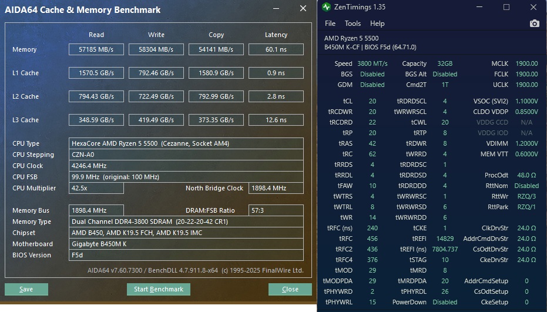Image resolution: width=547 pixels, height=312 pixels.
Task: Click the North Bridge Clock field 1898.4 MHz
Action: pyautogui.click(x=276, y=188)
